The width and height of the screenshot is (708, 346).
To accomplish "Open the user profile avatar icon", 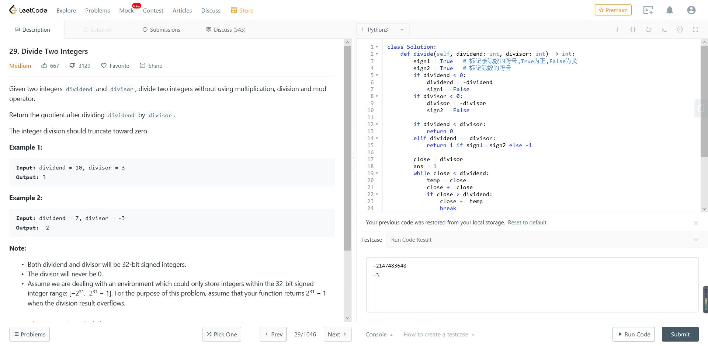I will [691, 10].
